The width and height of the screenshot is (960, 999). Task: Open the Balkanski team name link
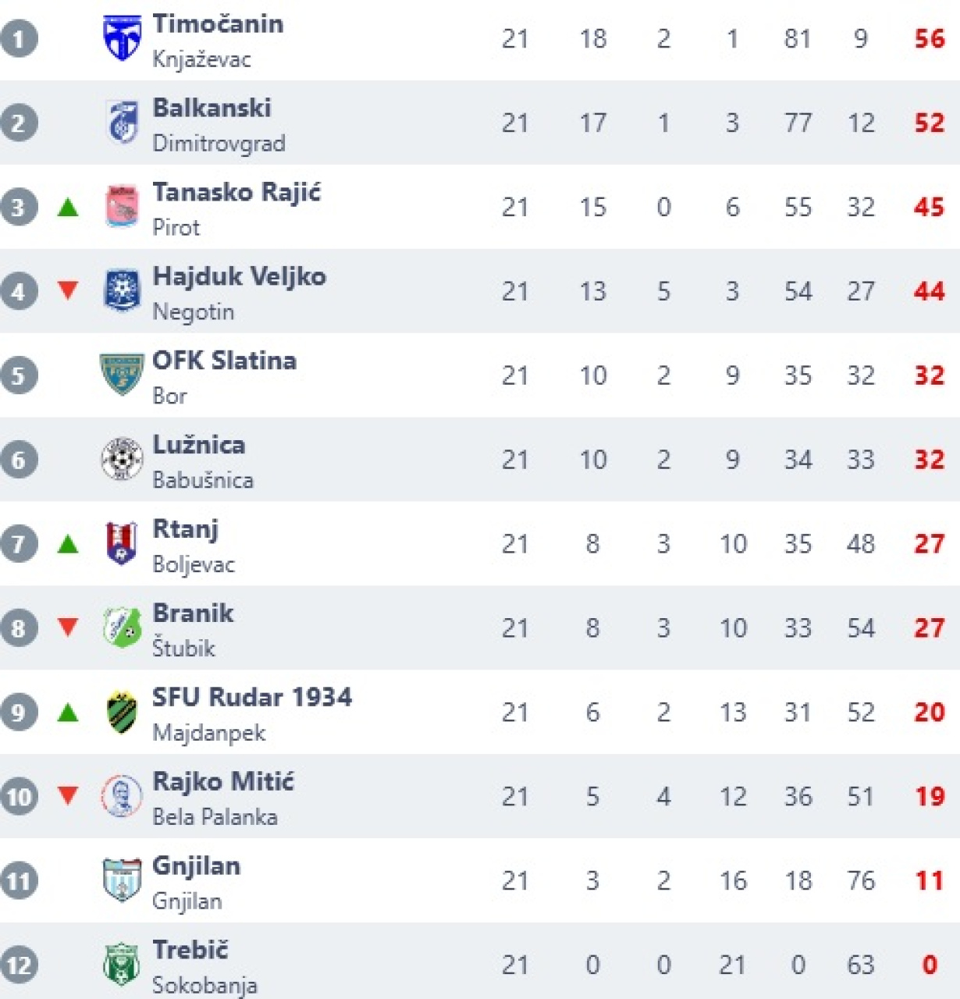pos(212,108)
